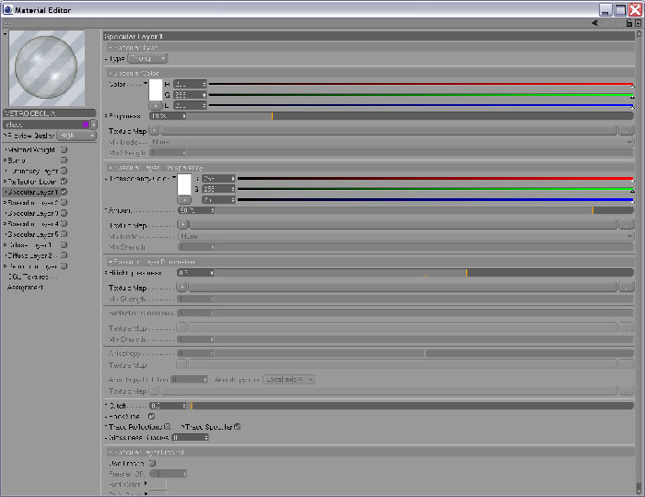645x497 pixels.
Task: Click the Specular Color white swatch
Action: (156, 90)
